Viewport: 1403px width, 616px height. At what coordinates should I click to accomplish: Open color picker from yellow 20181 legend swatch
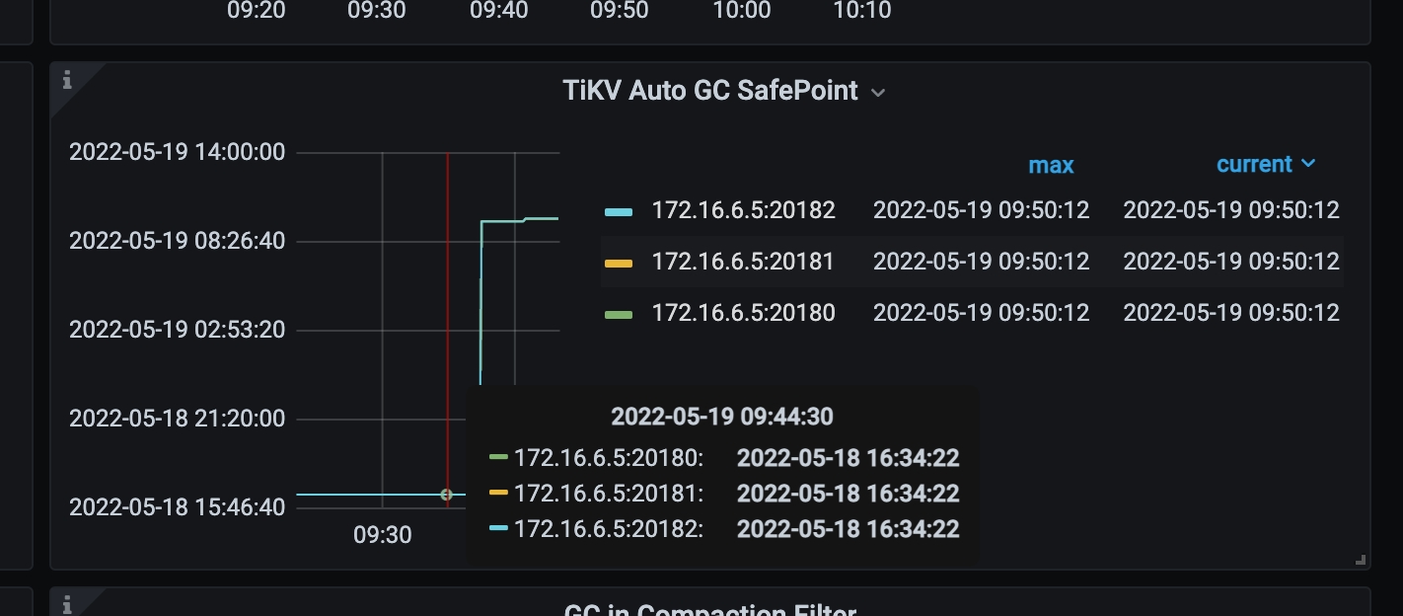click(x=618, y=264)
